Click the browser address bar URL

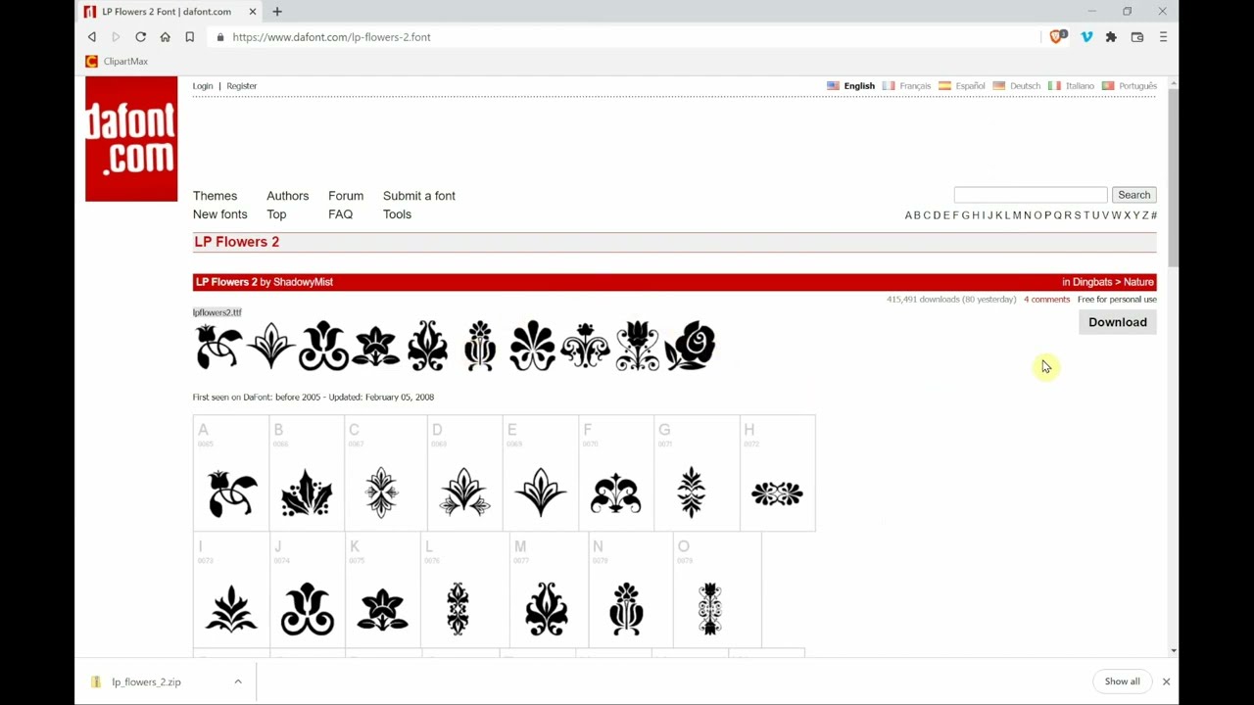tap(331, 37)
